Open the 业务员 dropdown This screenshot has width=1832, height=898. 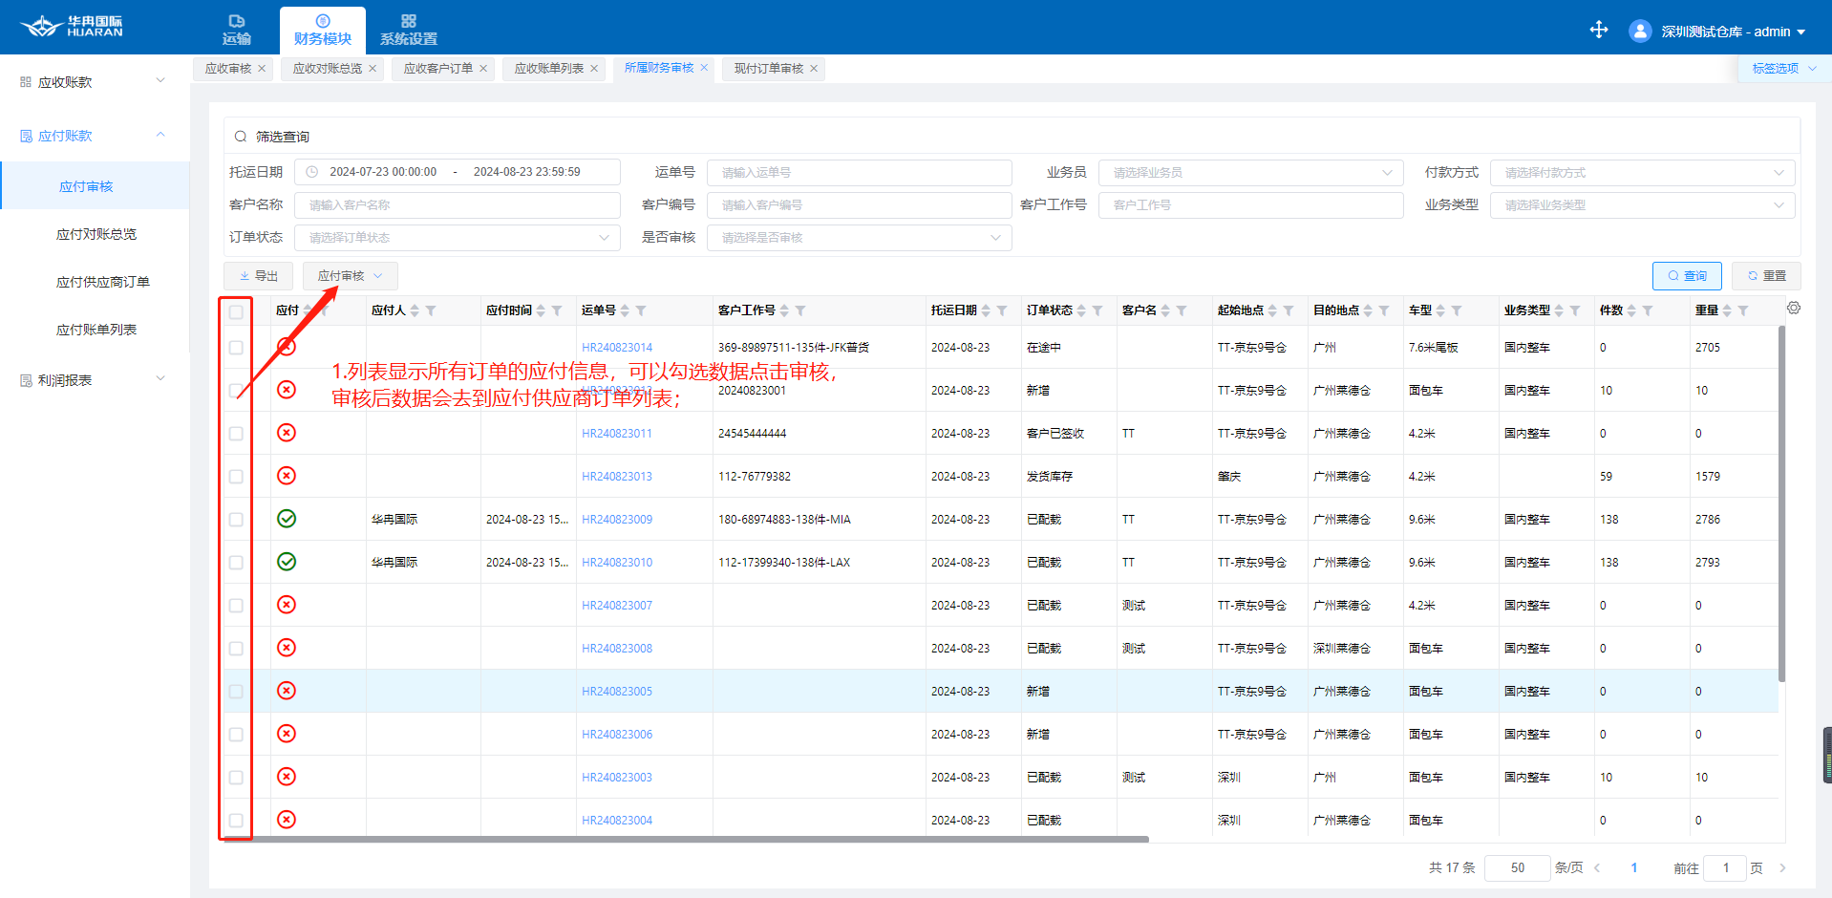(x=1249, y=173)
